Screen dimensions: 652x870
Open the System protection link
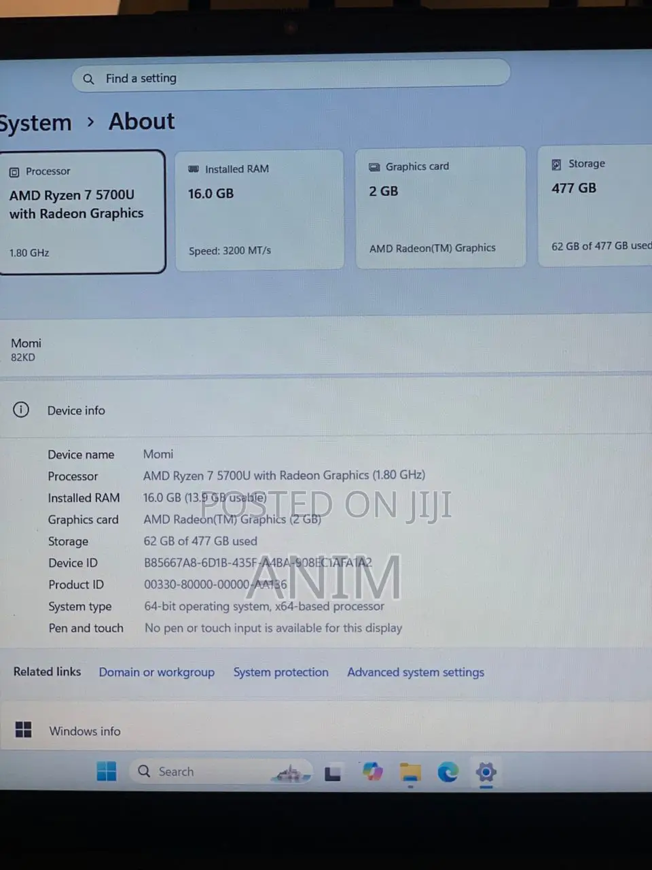click(281, 672)
